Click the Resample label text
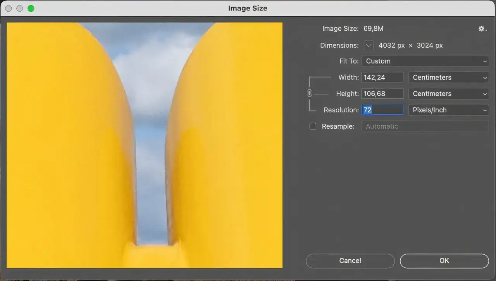496x281 pixels. point(338,126)
